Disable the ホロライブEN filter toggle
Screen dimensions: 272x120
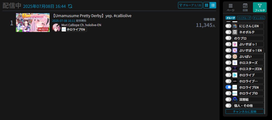pyautogui.click(x=228, y=87)
